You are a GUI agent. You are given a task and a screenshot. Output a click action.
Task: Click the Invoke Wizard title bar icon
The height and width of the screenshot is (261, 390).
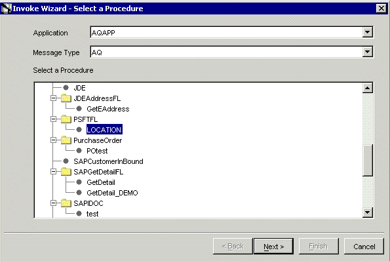coord(6,9)
